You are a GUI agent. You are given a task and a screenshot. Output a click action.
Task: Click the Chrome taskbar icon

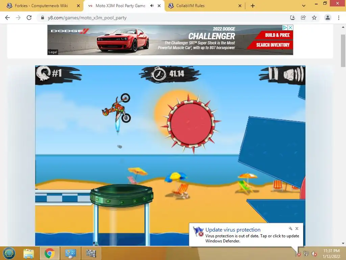pyautogui.click(x=49, y=253)
